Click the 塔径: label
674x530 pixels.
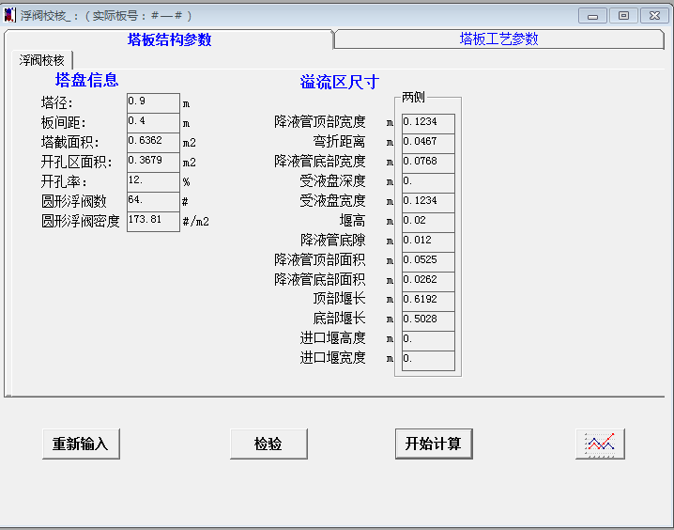click(x=57, y=102)
